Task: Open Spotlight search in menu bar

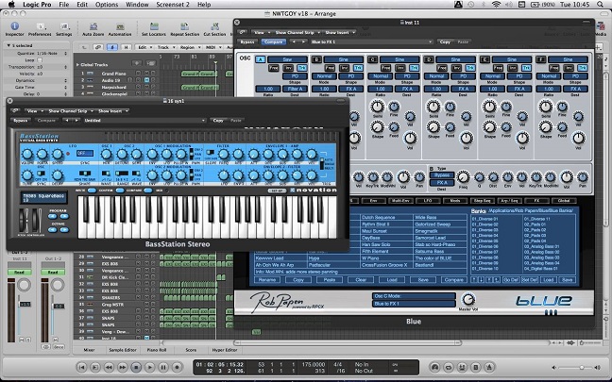Action: (x=600, y=5)
